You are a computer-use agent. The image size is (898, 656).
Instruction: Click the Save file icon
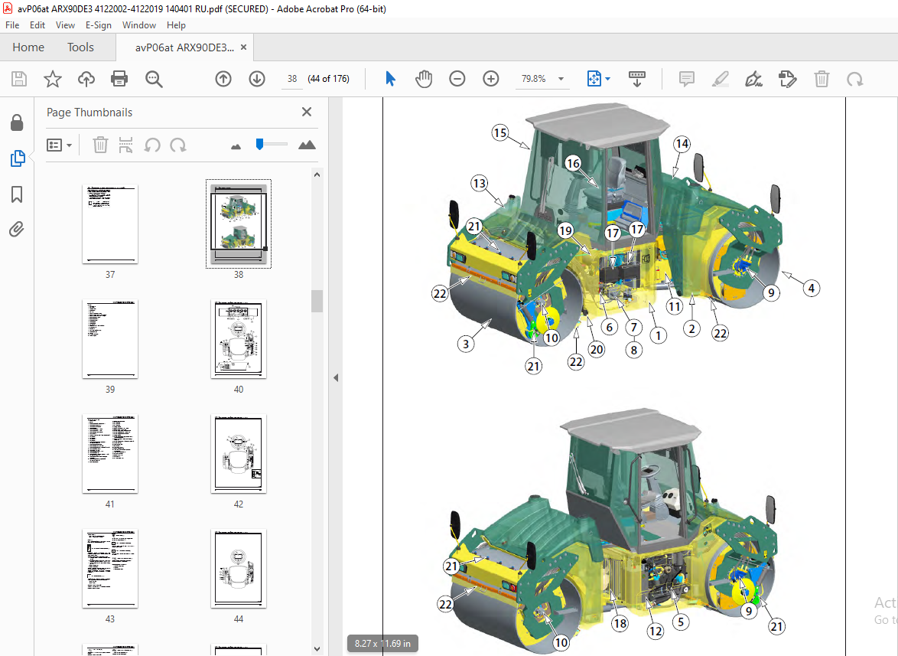point(19,79)
